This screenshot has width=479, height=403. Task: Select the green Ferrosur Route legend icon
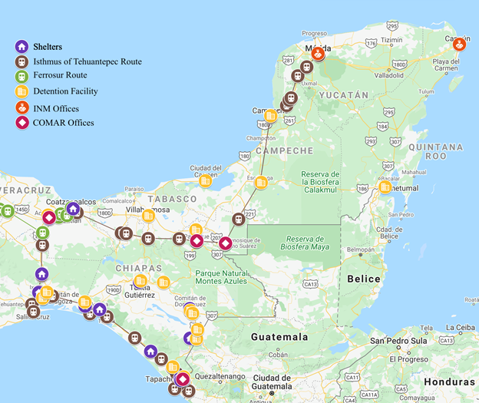pos(21,77)
